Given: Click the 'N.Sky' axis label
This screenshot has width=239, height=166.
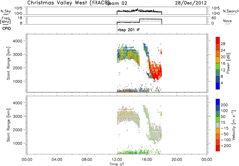Looking at the screenshot, I should click(x=6, y=11).
